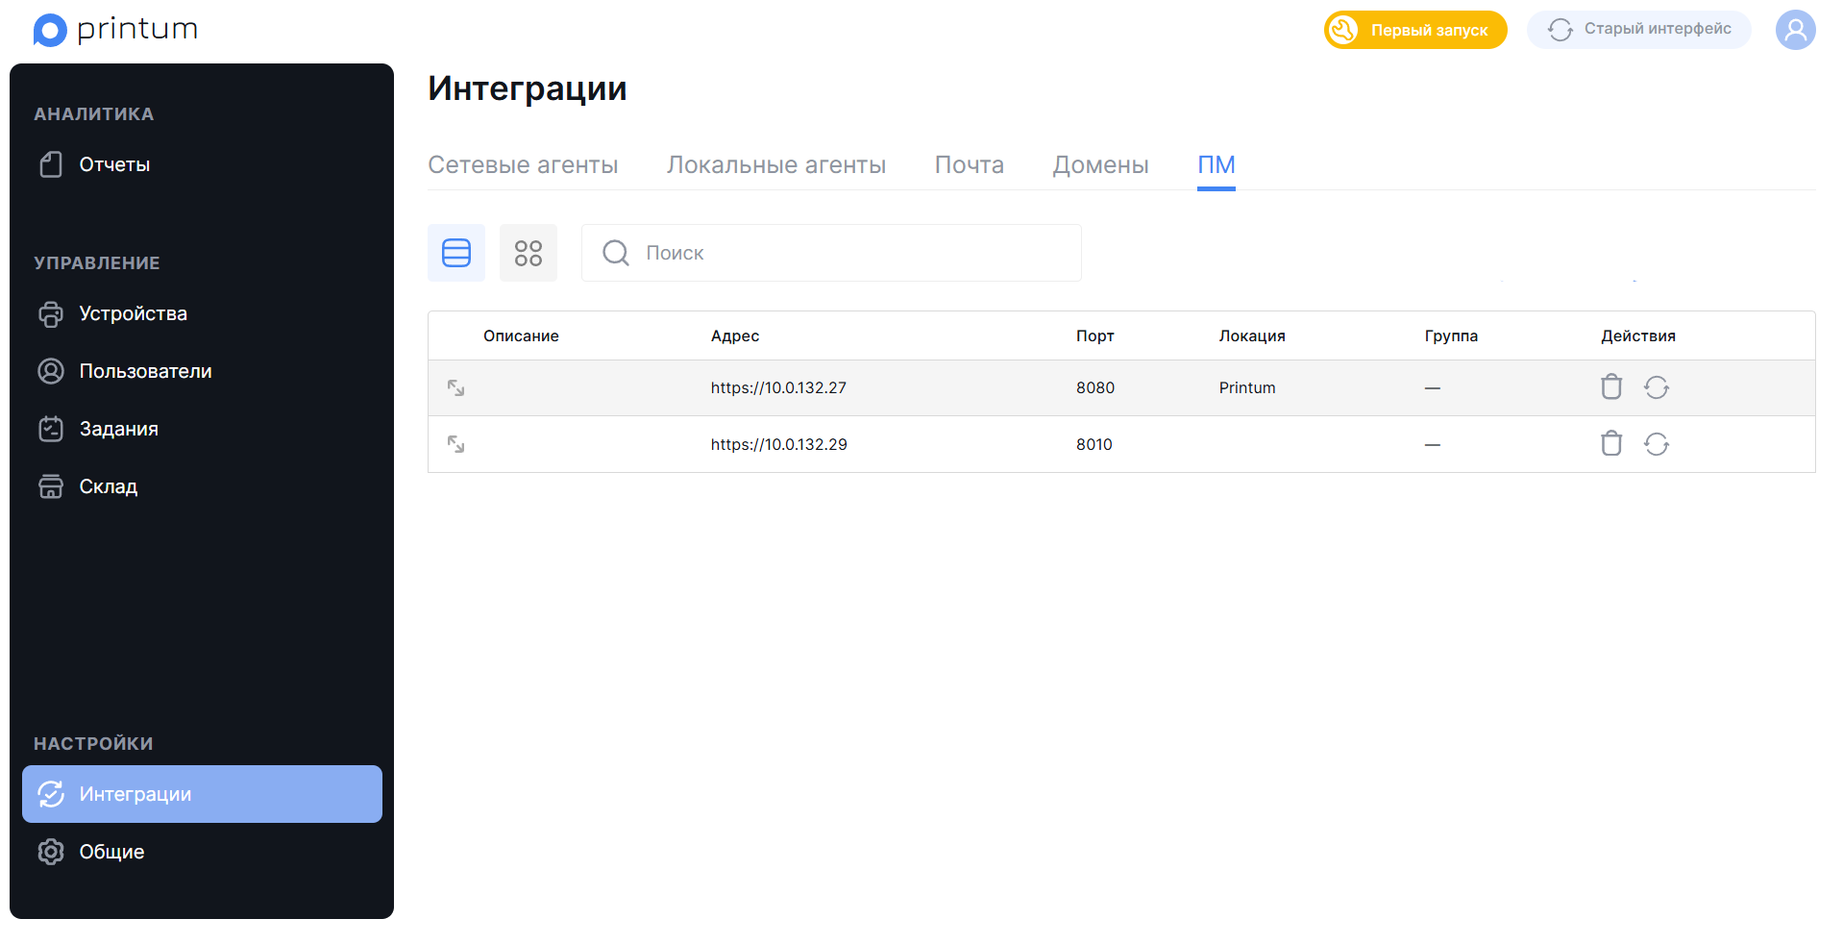Image resolution: width=1843 pixels, height=944 pixels.
Task: Click the refresh icon in Старый интерфейс
Action: coord(1560,30)
